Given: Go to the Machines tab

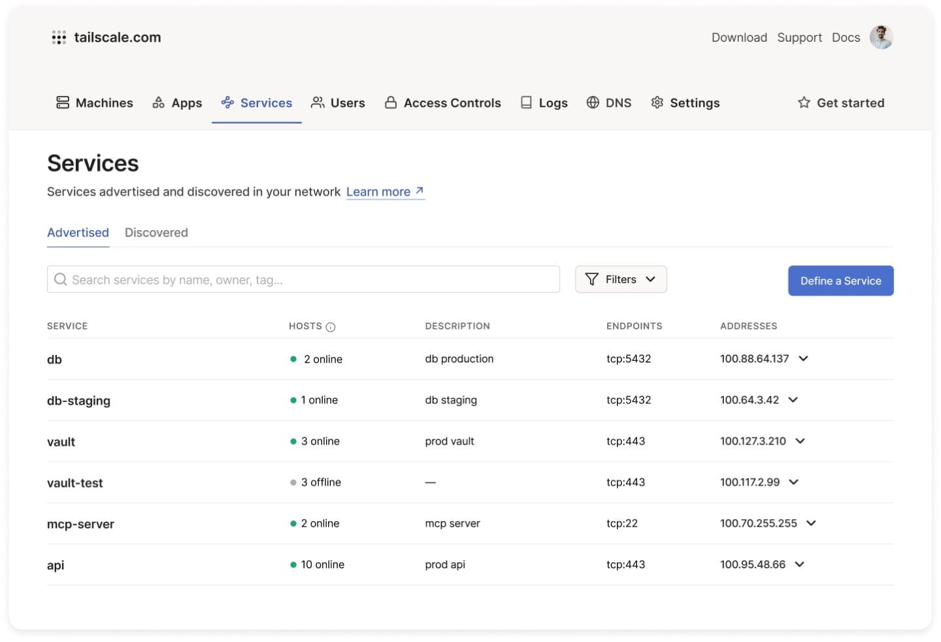Looking at the screenshot, I should 95,103.
